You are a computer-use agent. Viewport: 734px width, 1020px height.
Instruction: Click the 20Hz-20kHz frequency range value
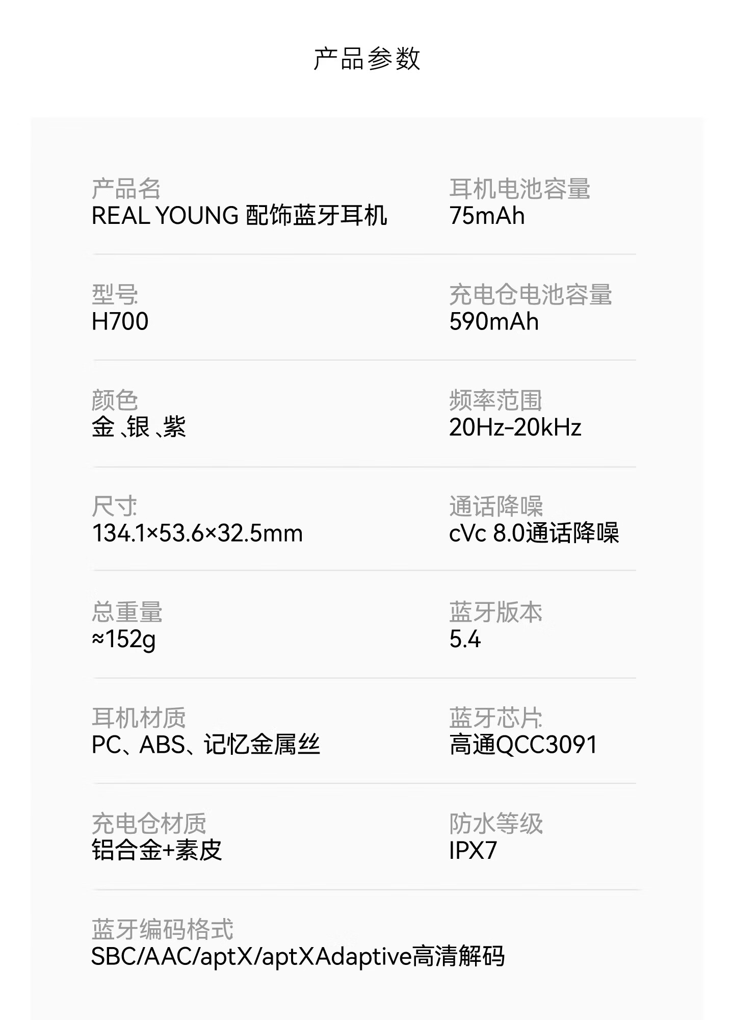[x=515, y=427]
